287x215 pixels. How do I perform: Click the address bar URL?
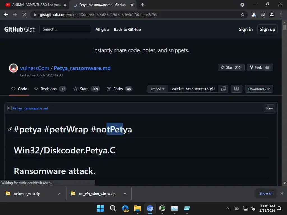(98, 15)
